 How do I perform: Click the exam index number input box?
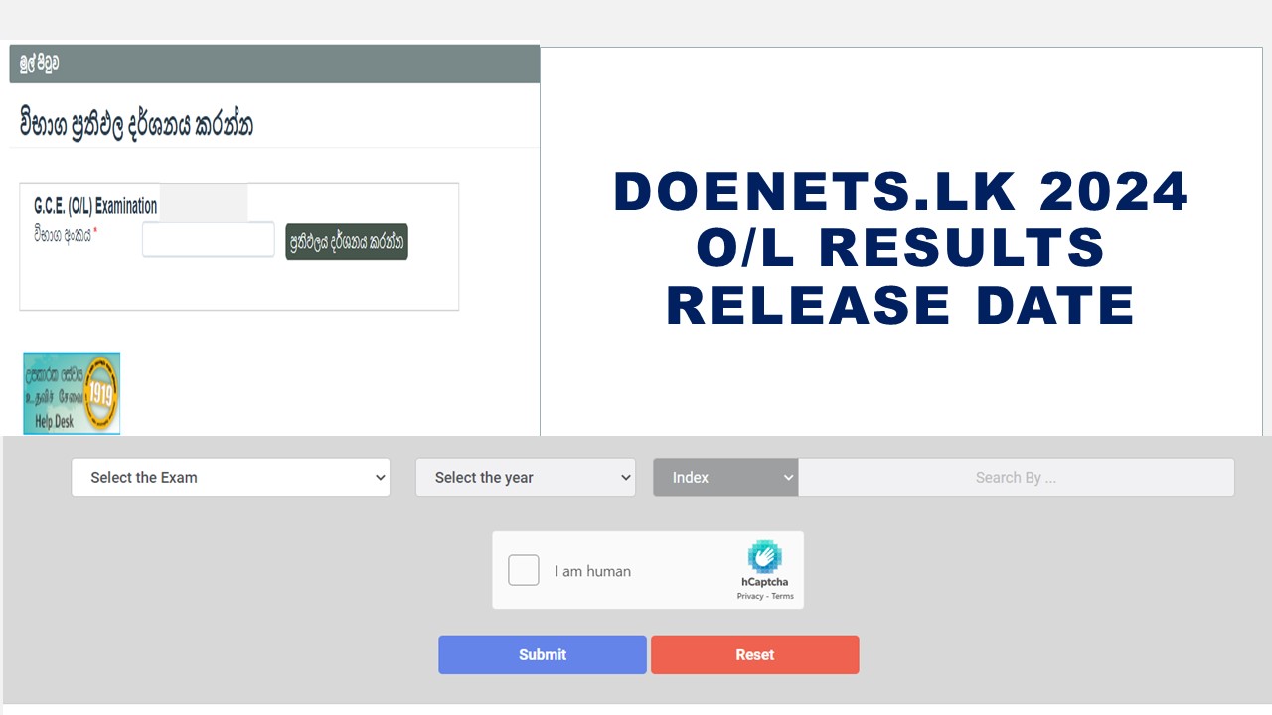point(208,239)
